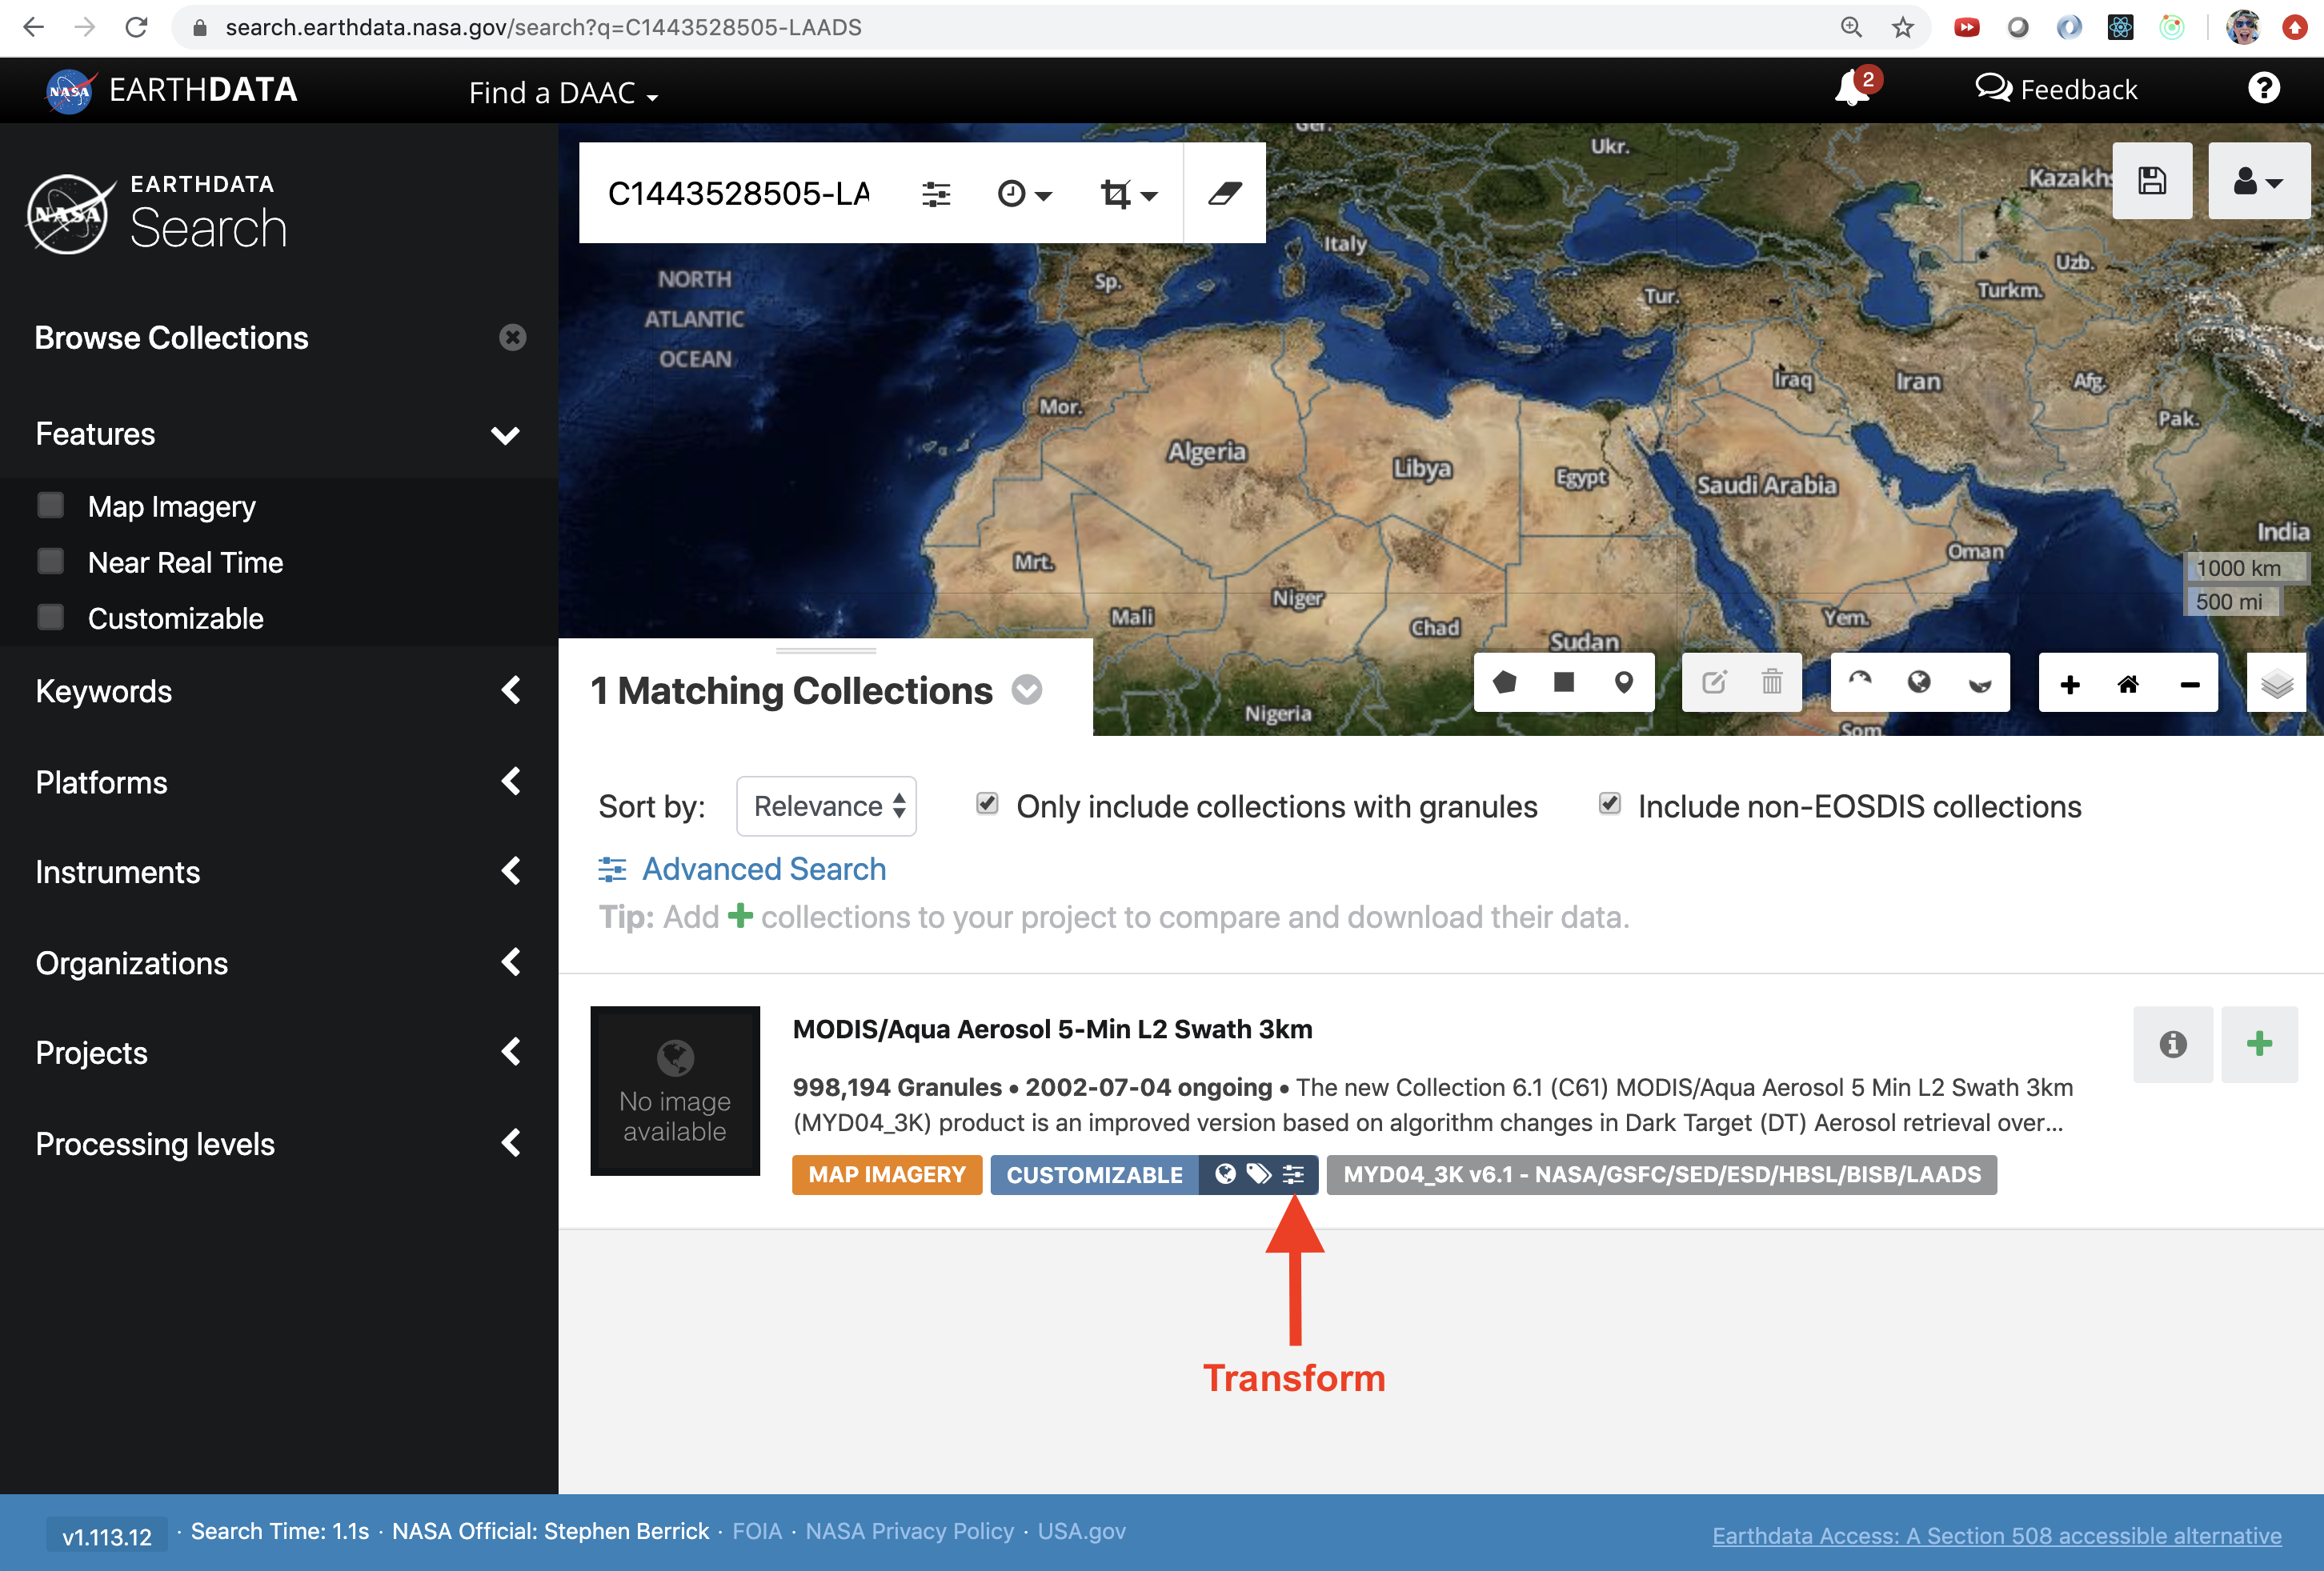
Task: Click the edit shape icon on map
Action: point(1714,682)
